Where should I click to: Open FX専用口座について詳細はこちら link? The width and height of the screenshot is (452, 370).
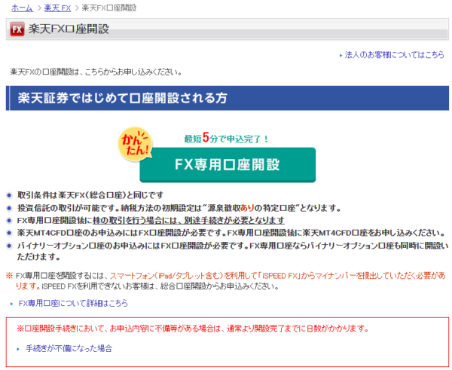click(73, 304)
